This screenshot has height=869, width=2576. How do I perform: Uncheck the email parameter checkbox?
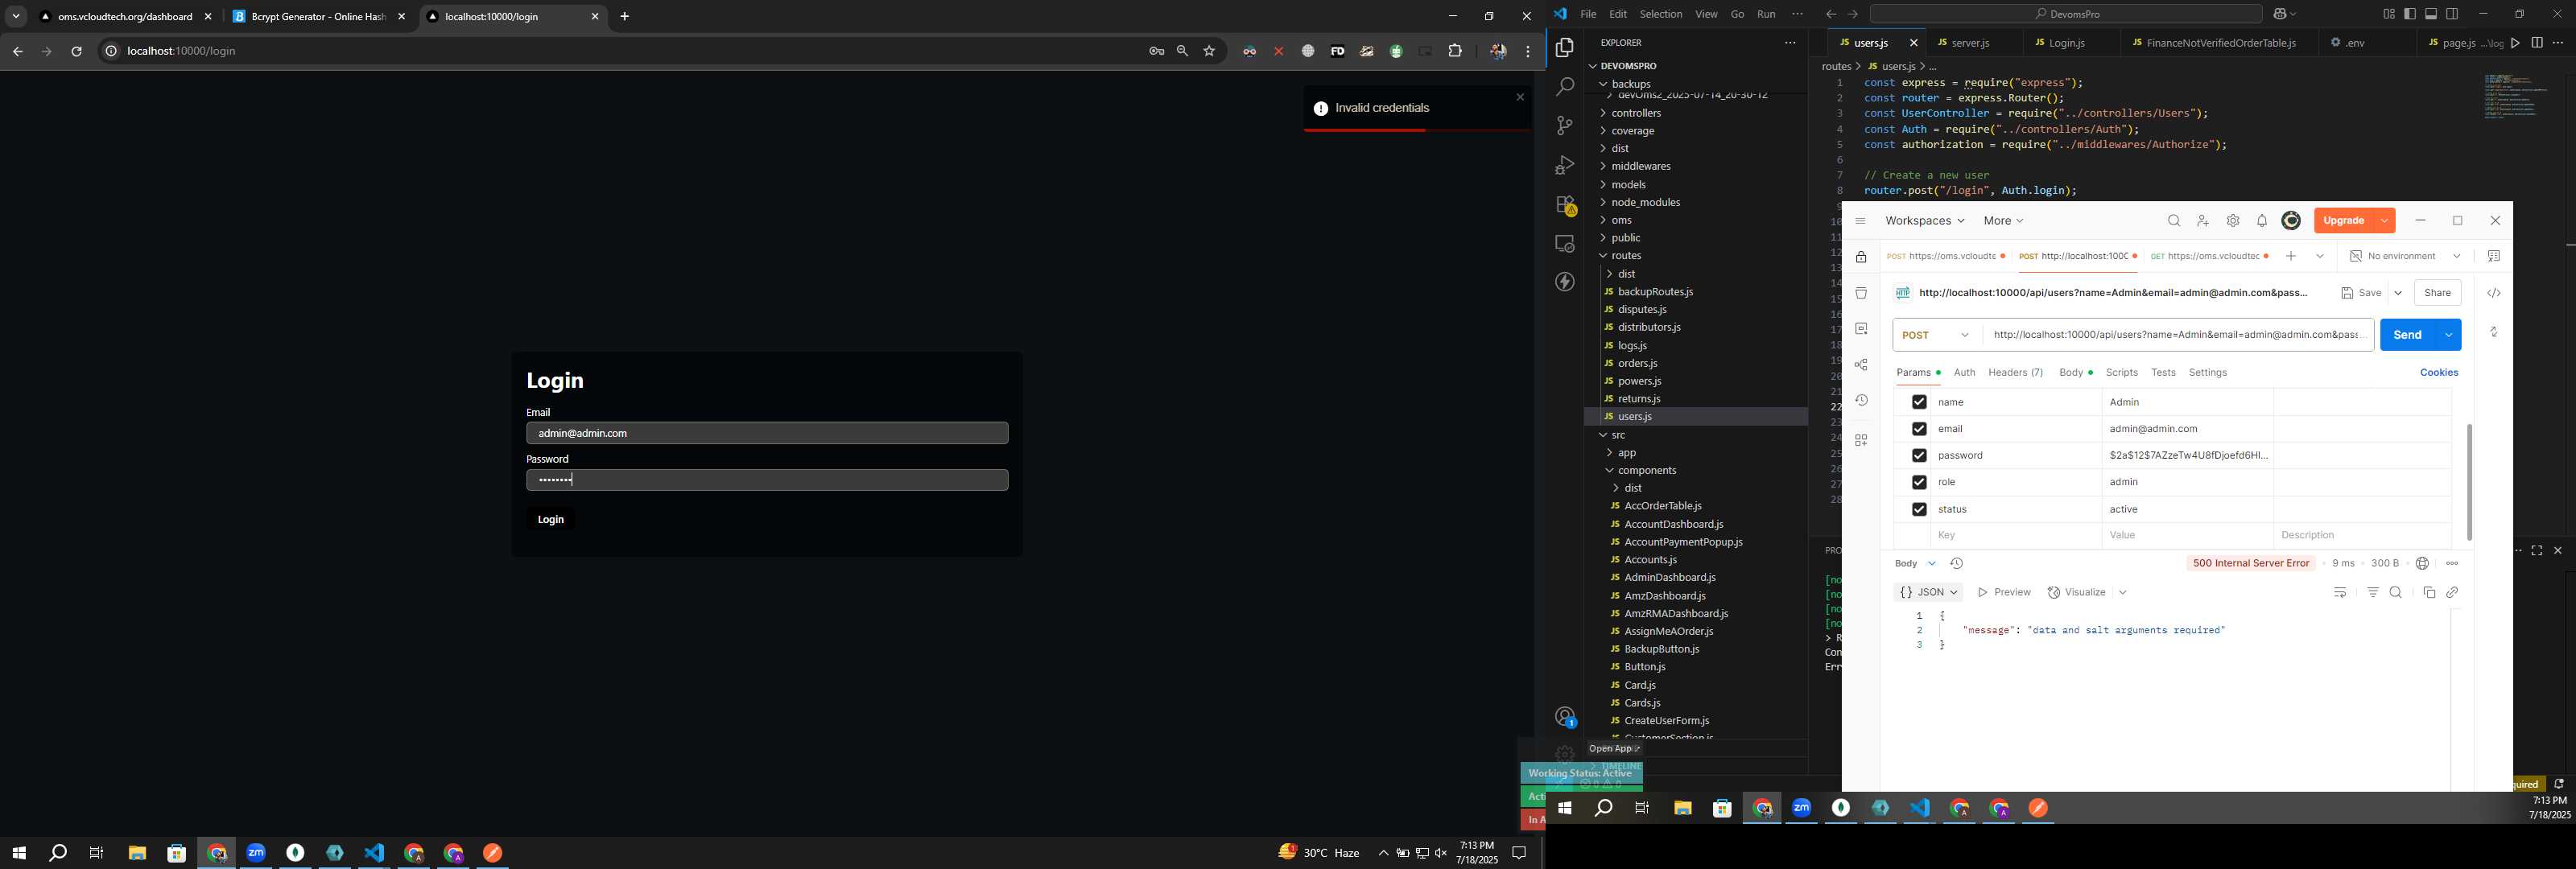(1918, 429)
